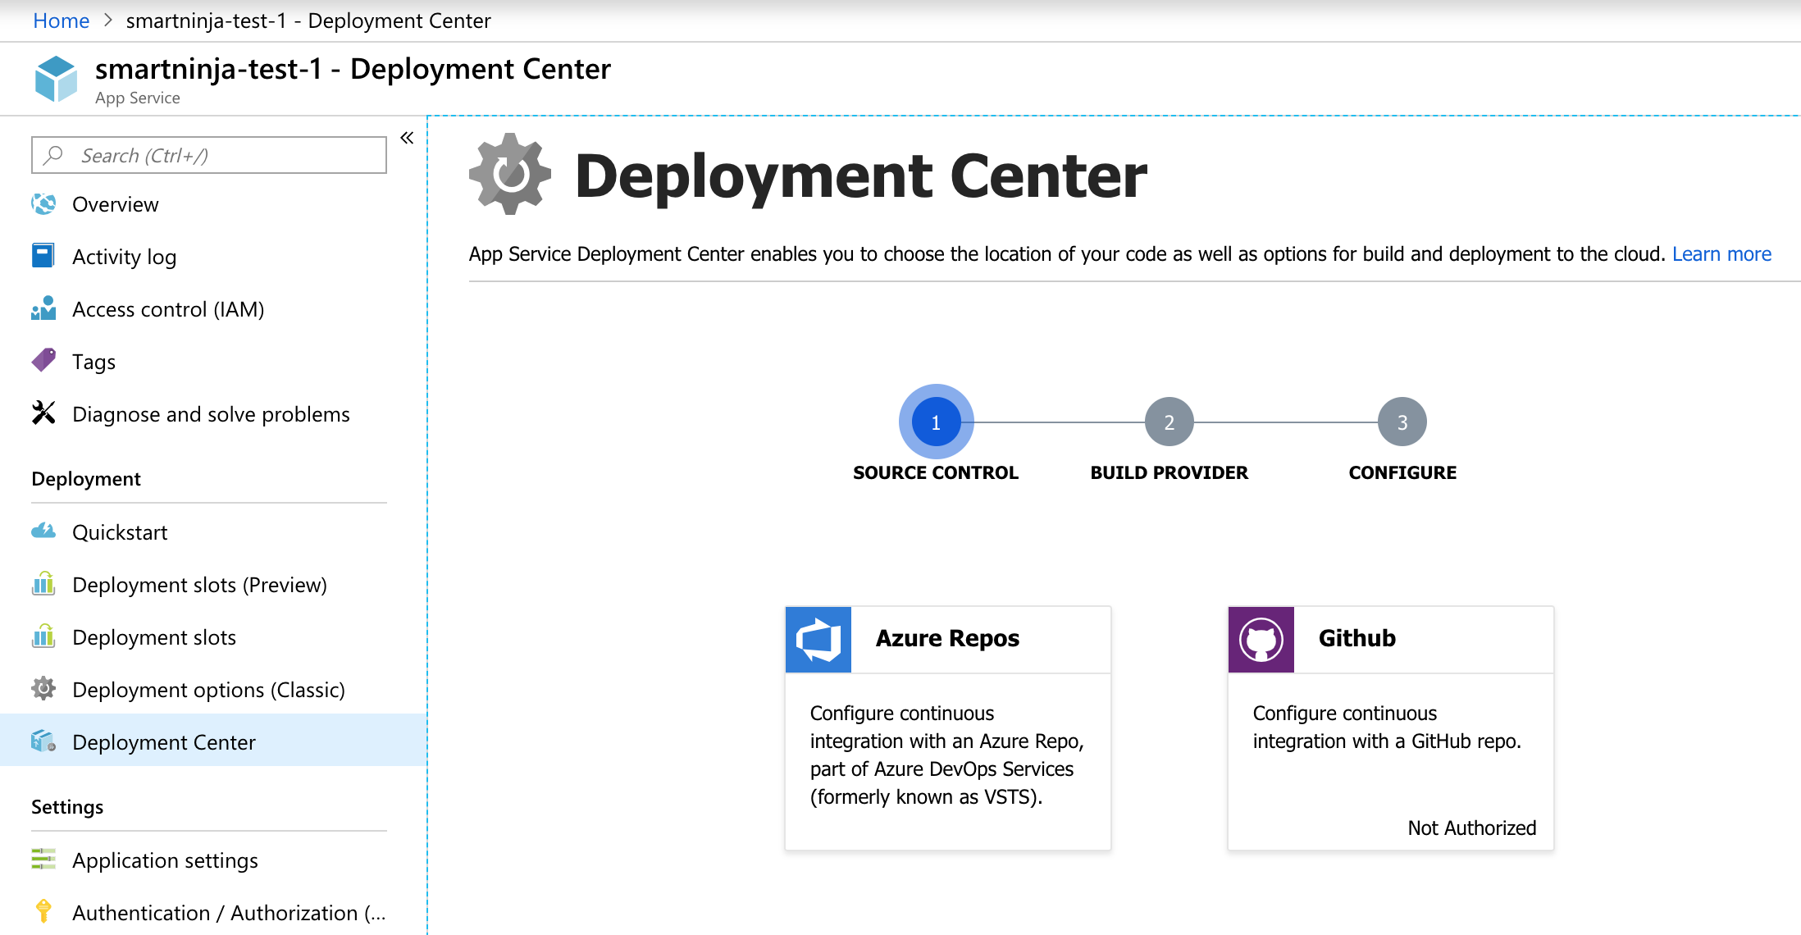The width and height of the screenshot is (1801, 935).
Task: Click the Learn more link
Action: 1721,254
